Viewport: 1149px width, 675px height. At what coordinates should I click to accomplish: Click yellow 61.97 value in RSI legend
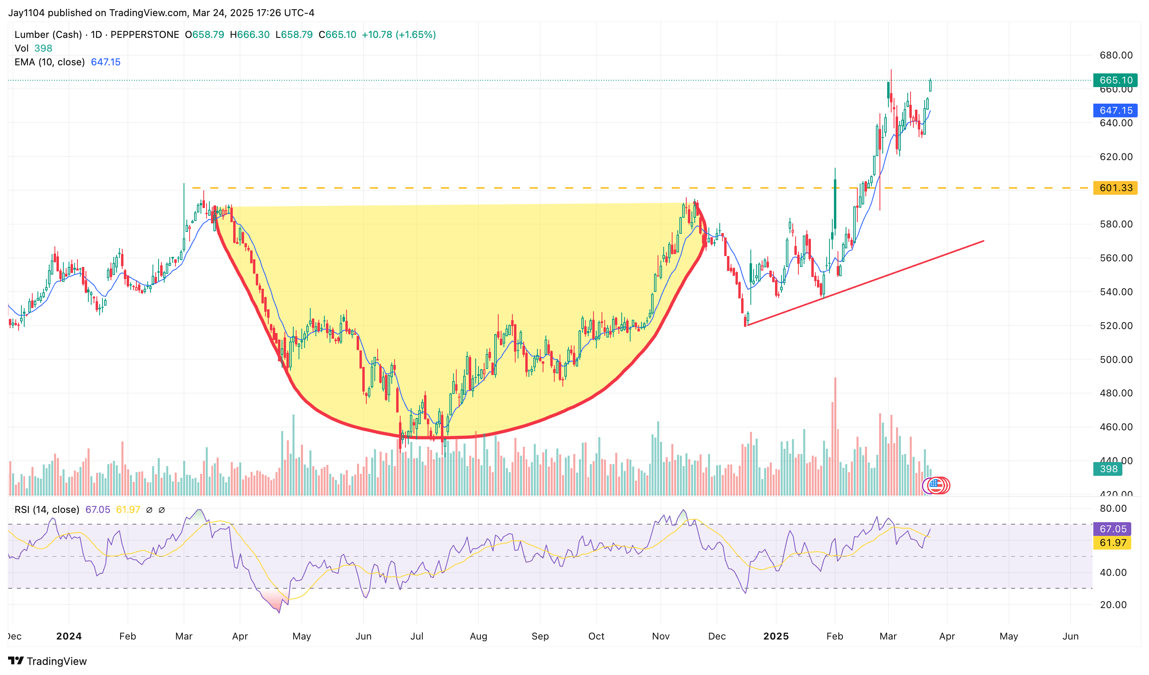pyautogui.click(x=128, y=510)
